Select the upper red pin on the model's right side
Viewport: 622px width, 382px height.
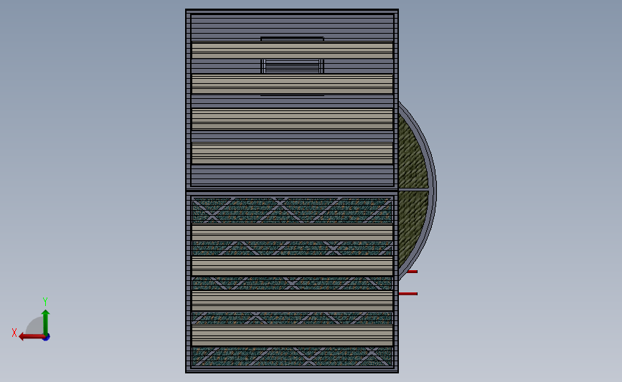point(412,272)
